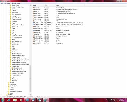
Task: Expand the Mozilla key
Action: click(7, 82)
